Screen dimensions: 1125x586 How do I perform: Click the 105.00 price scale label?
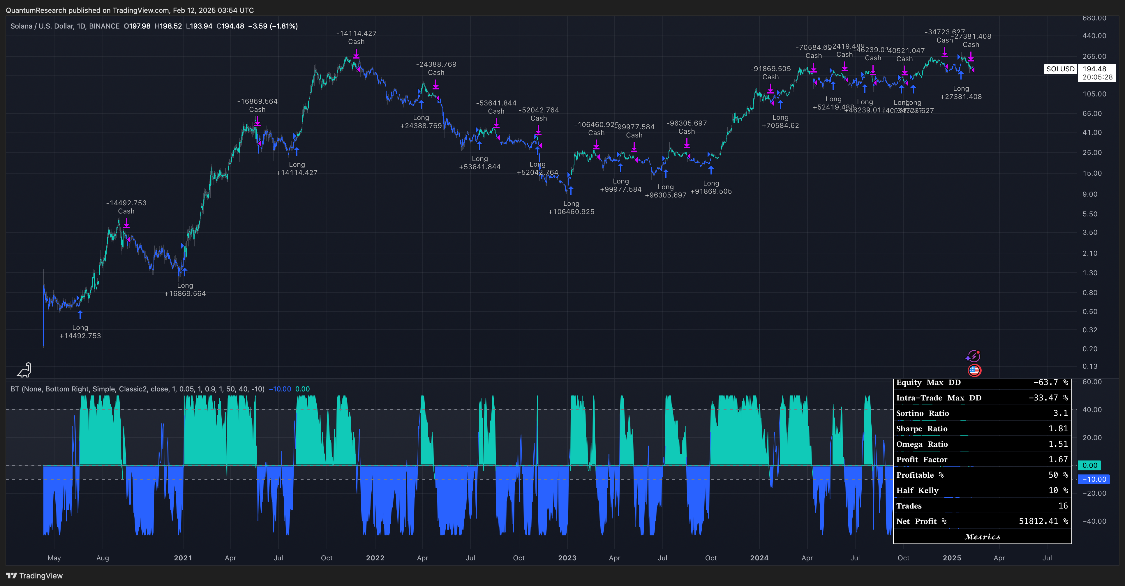1094,94
